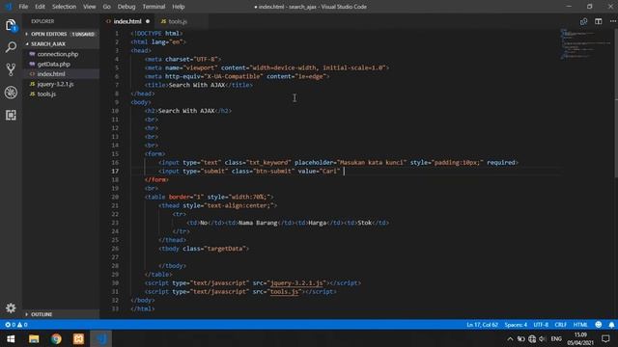Show hidden system tray icons
Viewport: 618px width, 347px height.
[x=510, y=338]
